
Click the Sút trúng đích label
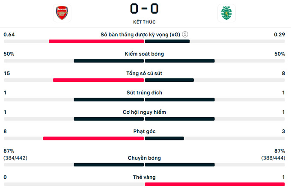click(x=144, y=92)
